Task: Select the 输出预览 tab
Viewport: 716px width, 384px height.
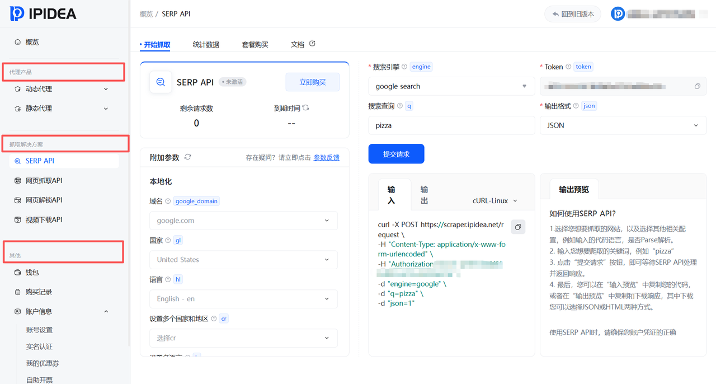Action: [x=574, y=189]
